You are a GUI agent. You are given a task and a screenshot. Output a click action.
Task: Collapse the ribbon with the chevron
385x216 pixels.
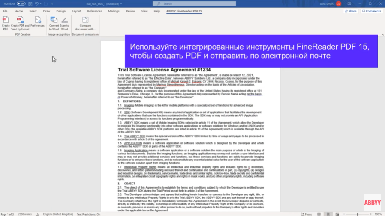382,35
